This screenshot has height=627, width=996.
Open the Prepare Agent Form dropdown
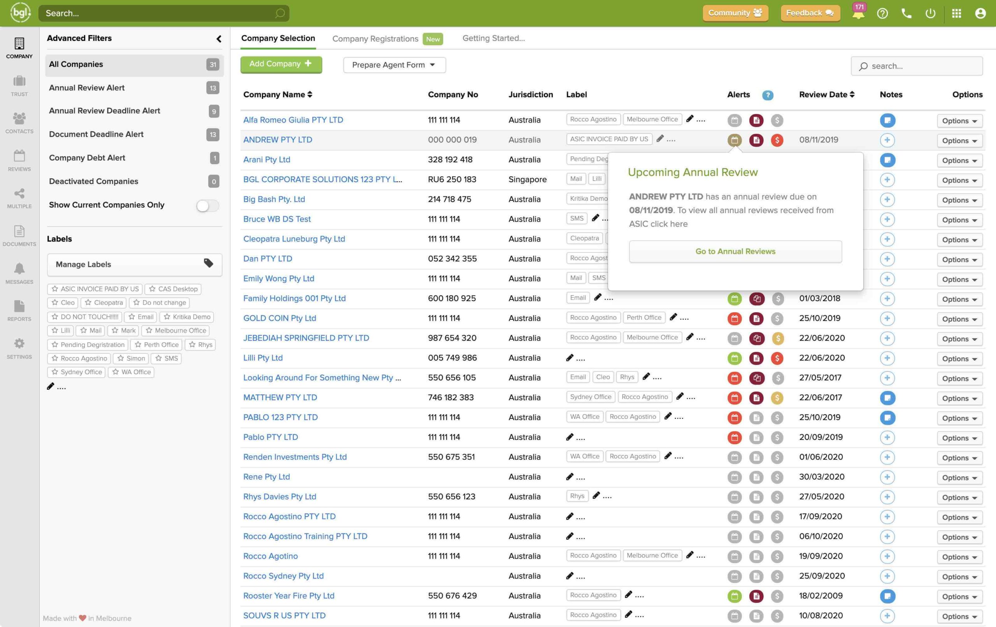394,65
